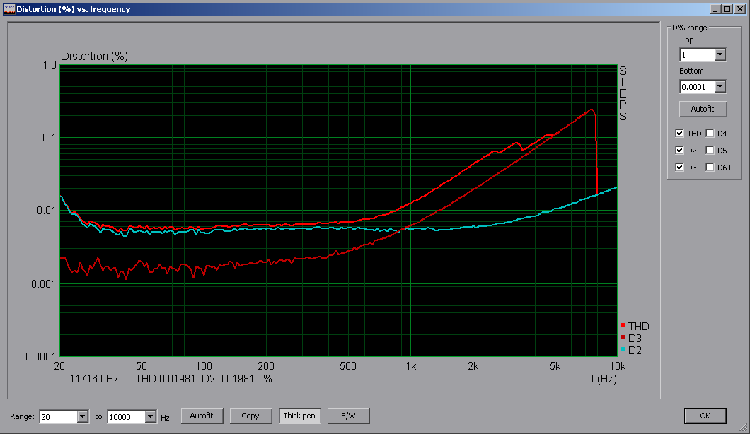Open the Range start frequency dropdown showing 20
750x434 pixels.
click(x=82, y=416)
